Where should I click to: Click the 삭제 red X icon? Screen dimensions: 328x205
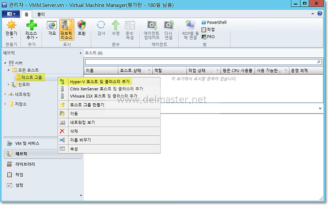62,131
